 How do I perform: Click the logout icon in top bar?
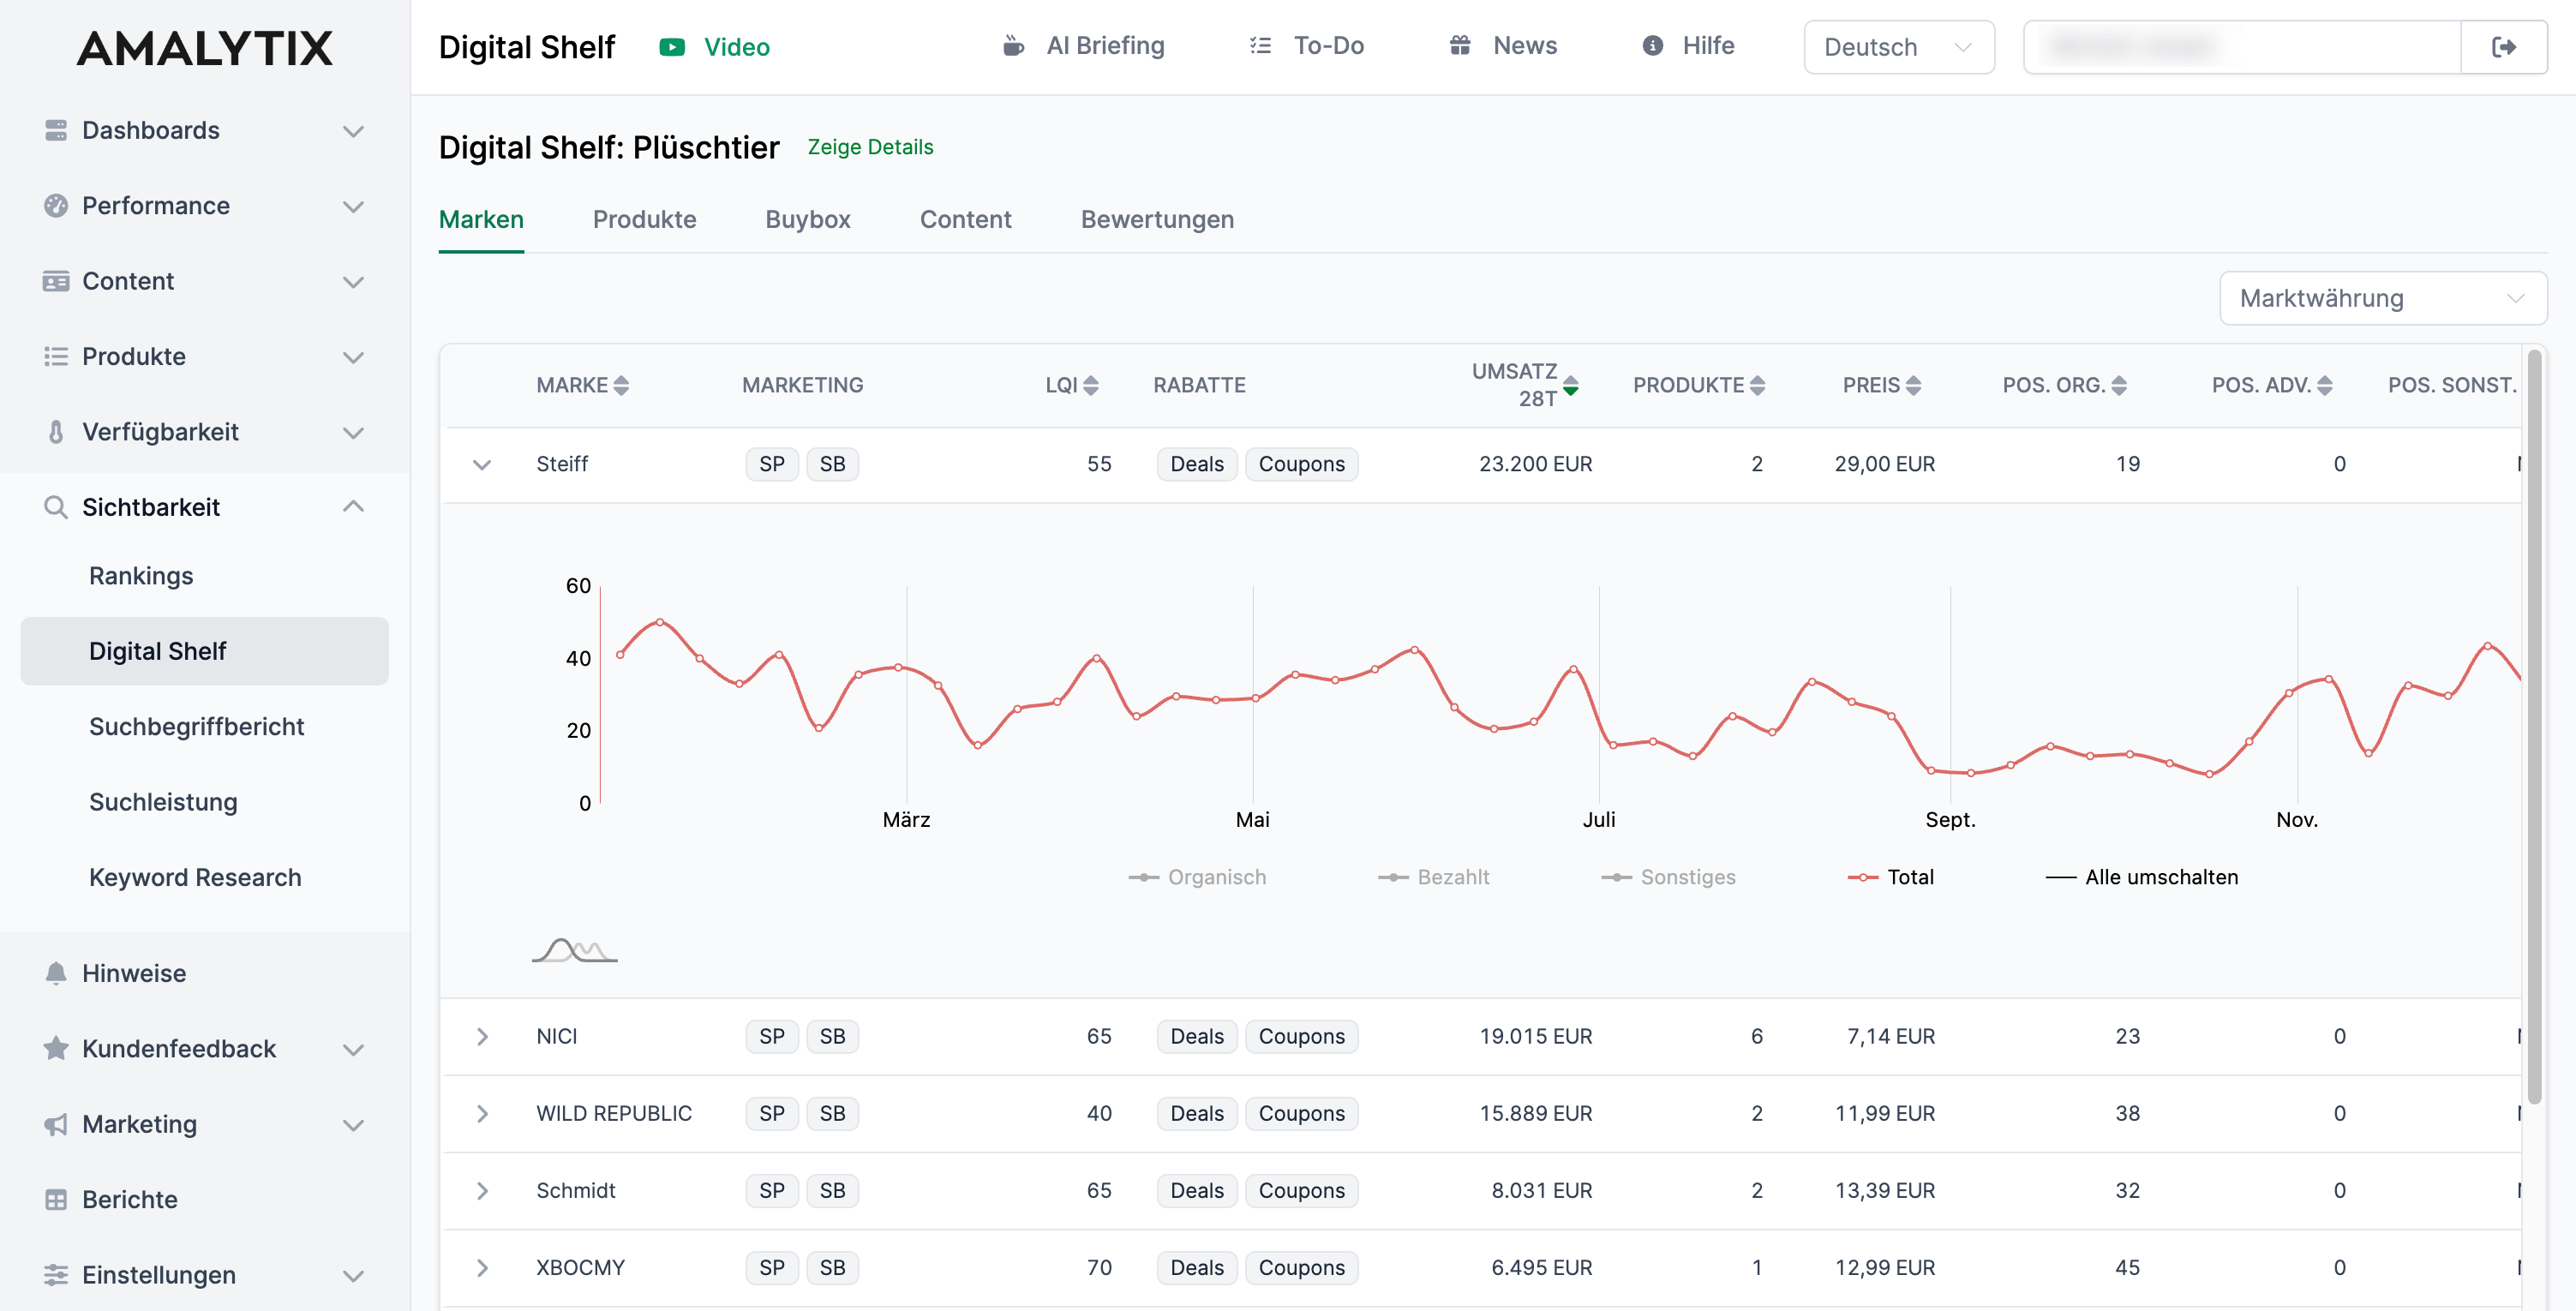[2503, 47]
